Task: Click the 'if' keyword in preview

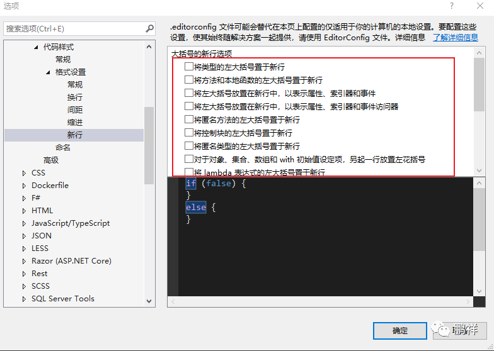Action: click(191, 184)
